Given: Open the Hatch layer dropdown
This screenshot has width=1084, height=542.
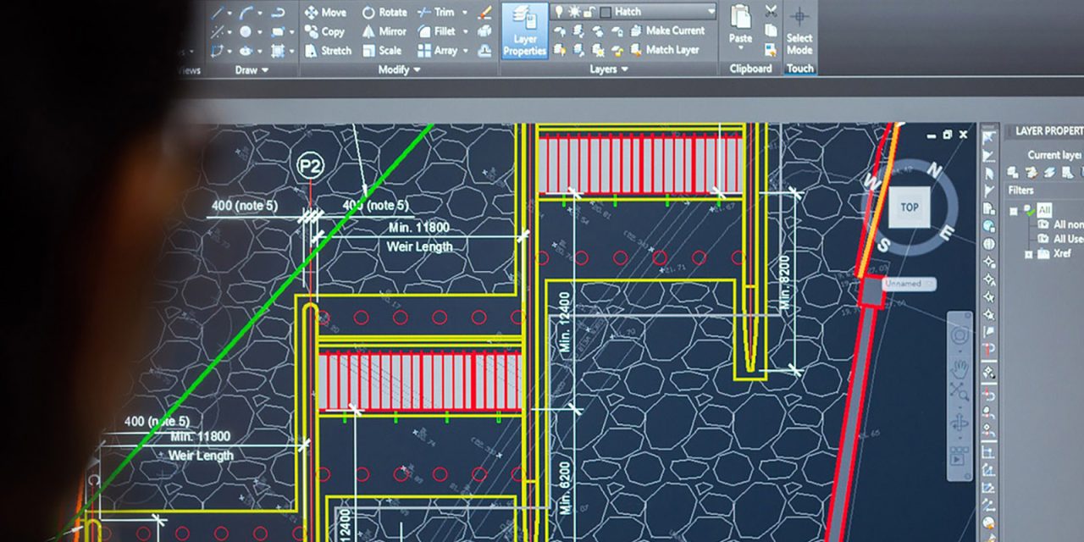Looking at the screenshot, I should [x=711, y=10].
